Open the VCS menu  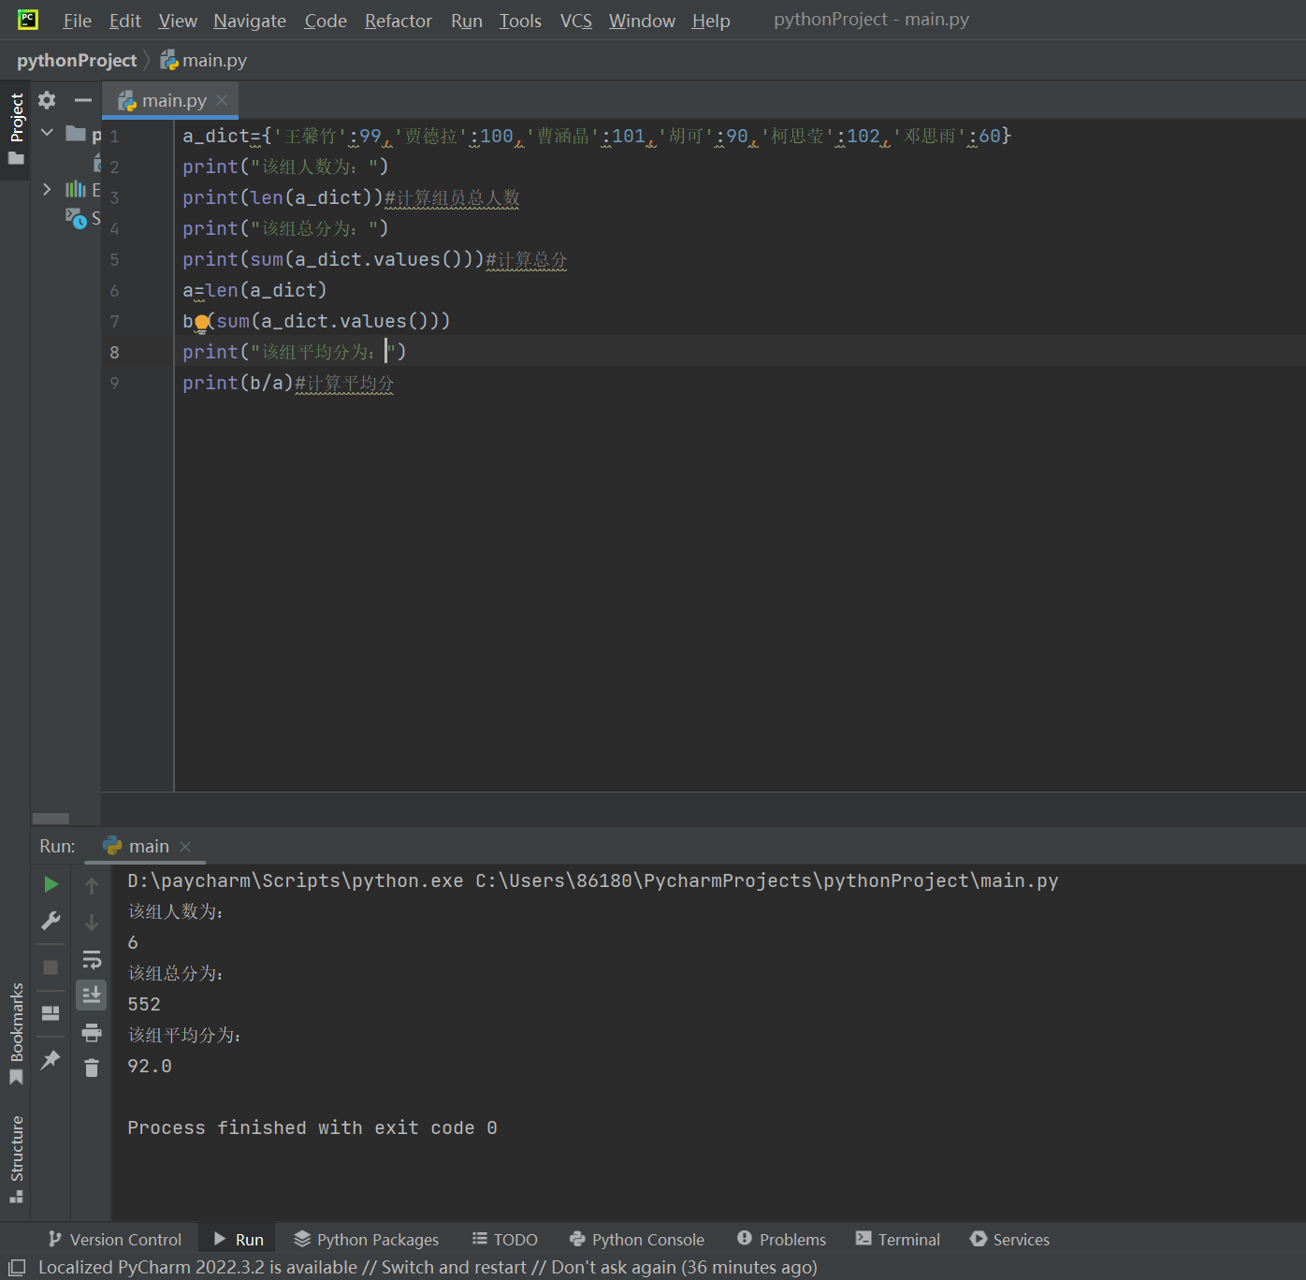[576, 21]
